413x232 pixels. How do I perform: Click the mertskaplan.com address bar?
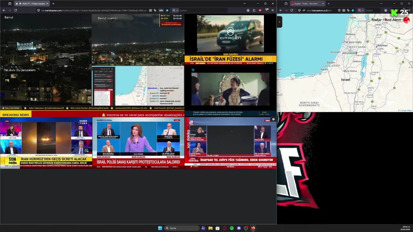point(94,10)
